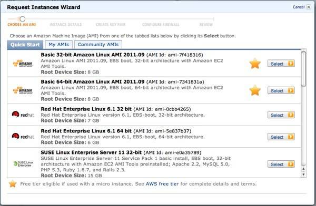Select Basic 32-bit Amazon Linux AMI
Viewport: 316px width, 206px height.
point(281,64)
